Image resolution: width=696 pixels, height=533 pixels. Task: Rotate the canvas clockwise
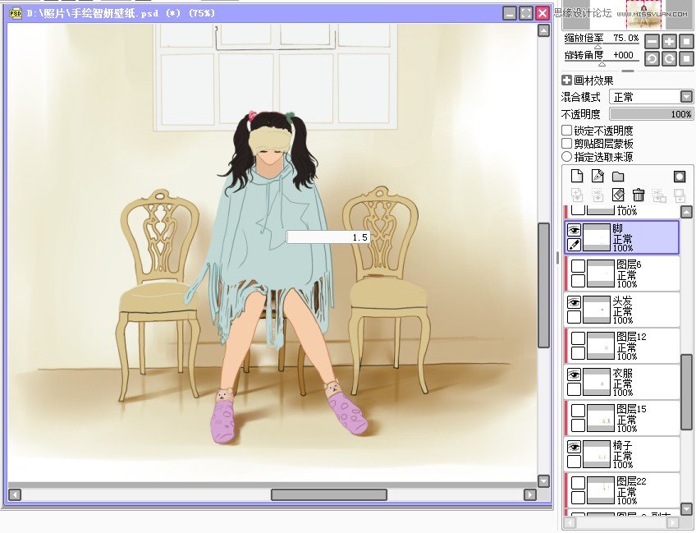[669, 58]
